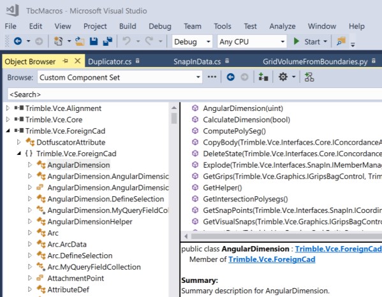This screenshot has height=297, width=382.
Task: Click the Navigate Backward toolbar icon
Action: click(18, 41)
